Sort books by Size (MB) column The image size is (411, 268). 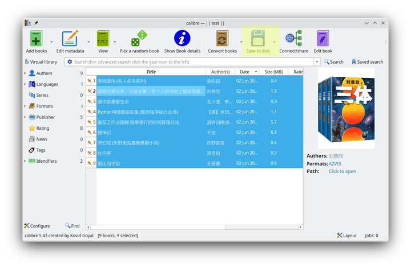coord(273,72)
